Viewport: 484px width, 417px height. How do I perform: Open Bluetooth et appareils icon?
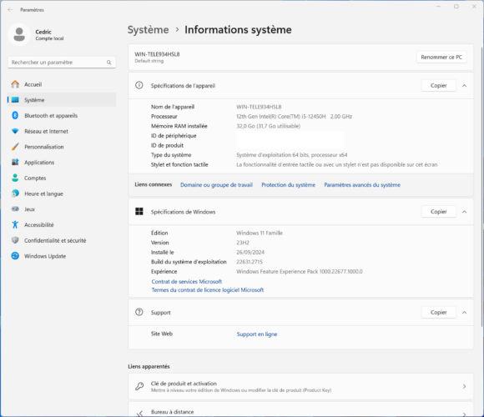coord(15,115)
